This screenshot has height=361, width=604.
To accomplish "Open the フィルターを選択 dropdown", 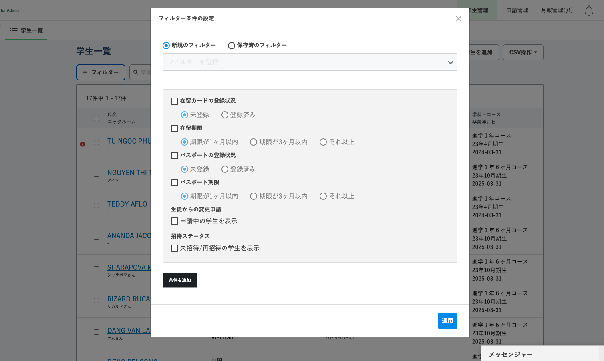I will tap(310, 62).
